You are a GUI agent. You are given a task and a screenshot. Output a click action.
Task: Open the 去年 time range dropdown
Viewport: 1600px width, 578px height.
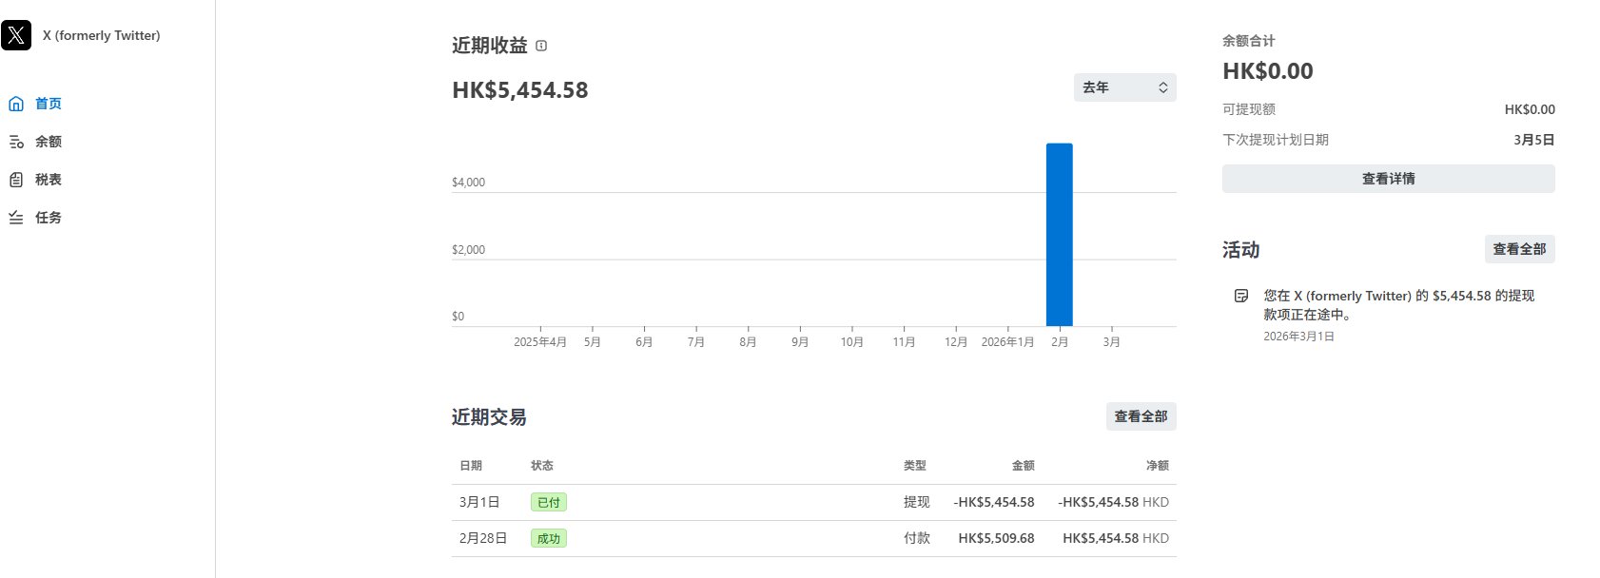pyautogui.click(x=1124, y=87)
